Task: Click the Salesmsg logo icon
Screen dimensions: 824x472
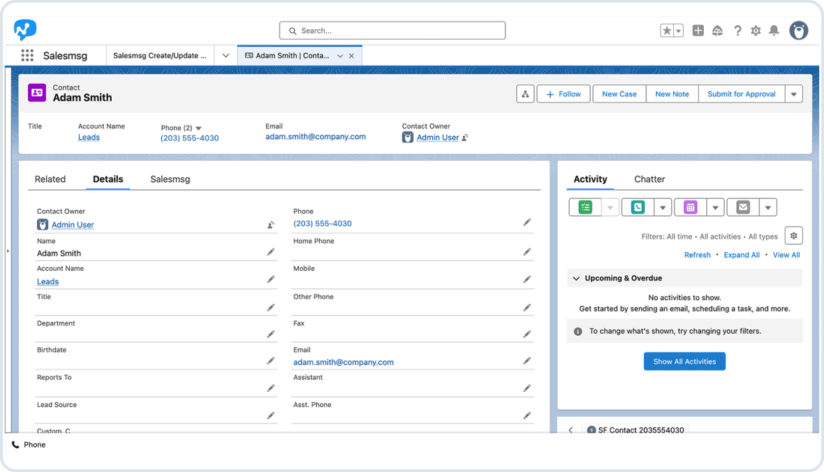Action: click(24, 30)
